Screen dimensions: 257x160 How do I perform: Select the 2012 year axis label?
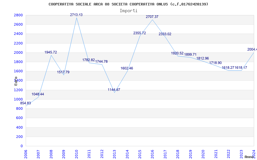click(x=102, y=154)
